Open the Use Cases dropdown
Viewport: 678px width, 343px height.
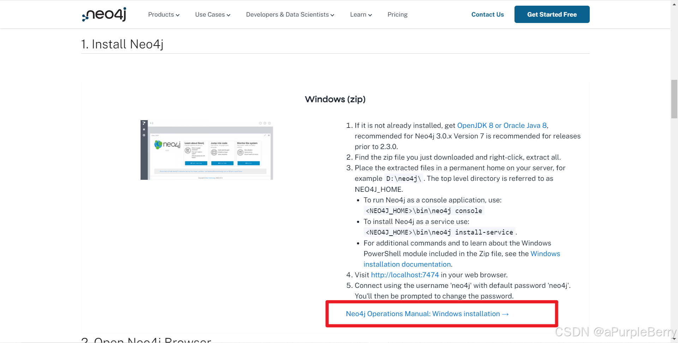[x=213, y=14]
